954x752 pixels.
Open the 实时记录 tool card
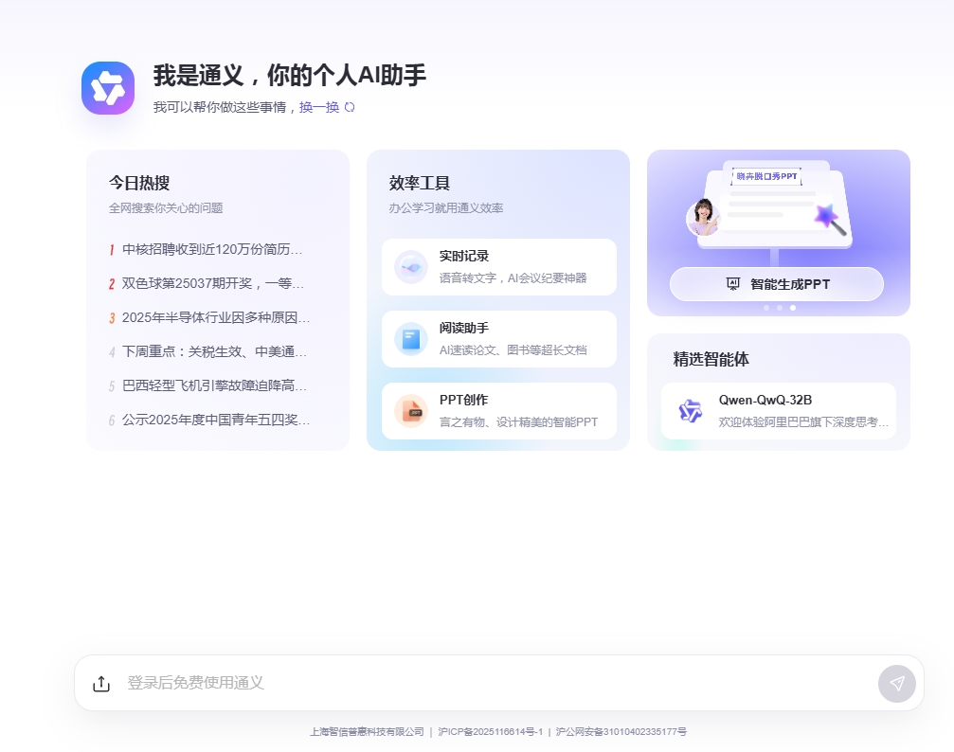tap(499, 267)
